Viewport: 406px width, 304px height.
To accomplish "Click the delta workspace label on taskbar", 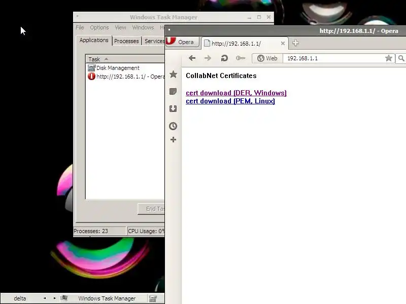I will tap(20, 298).
